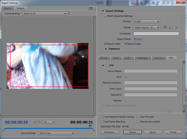Uncheck the Export Audio checkbox
The width and height of the screenshot is (187, 139).
click(126, 44)
